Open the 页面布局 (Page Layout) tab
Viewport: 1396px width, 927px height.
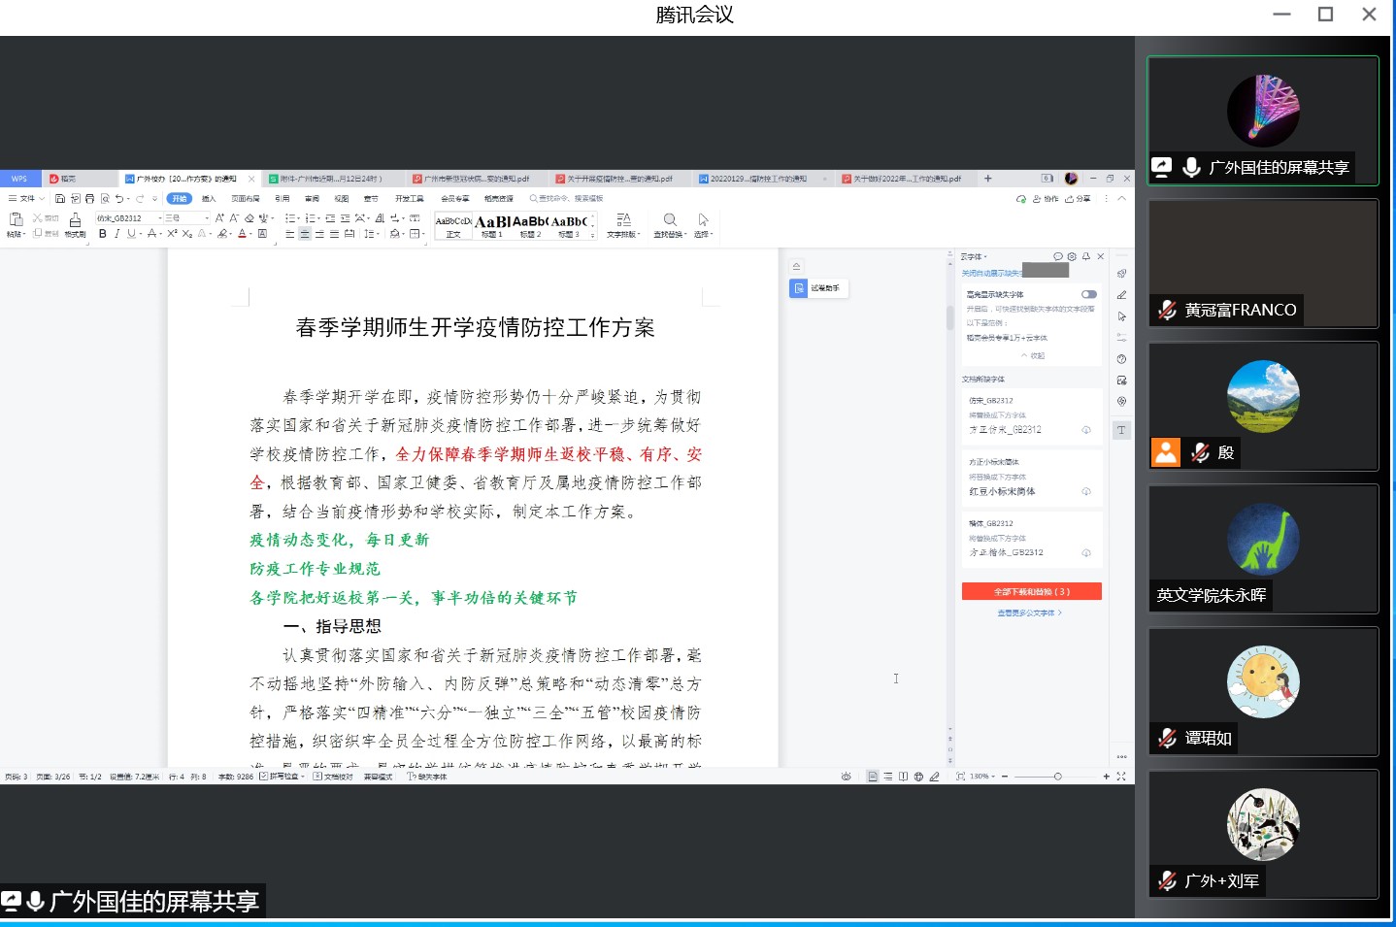245,199
